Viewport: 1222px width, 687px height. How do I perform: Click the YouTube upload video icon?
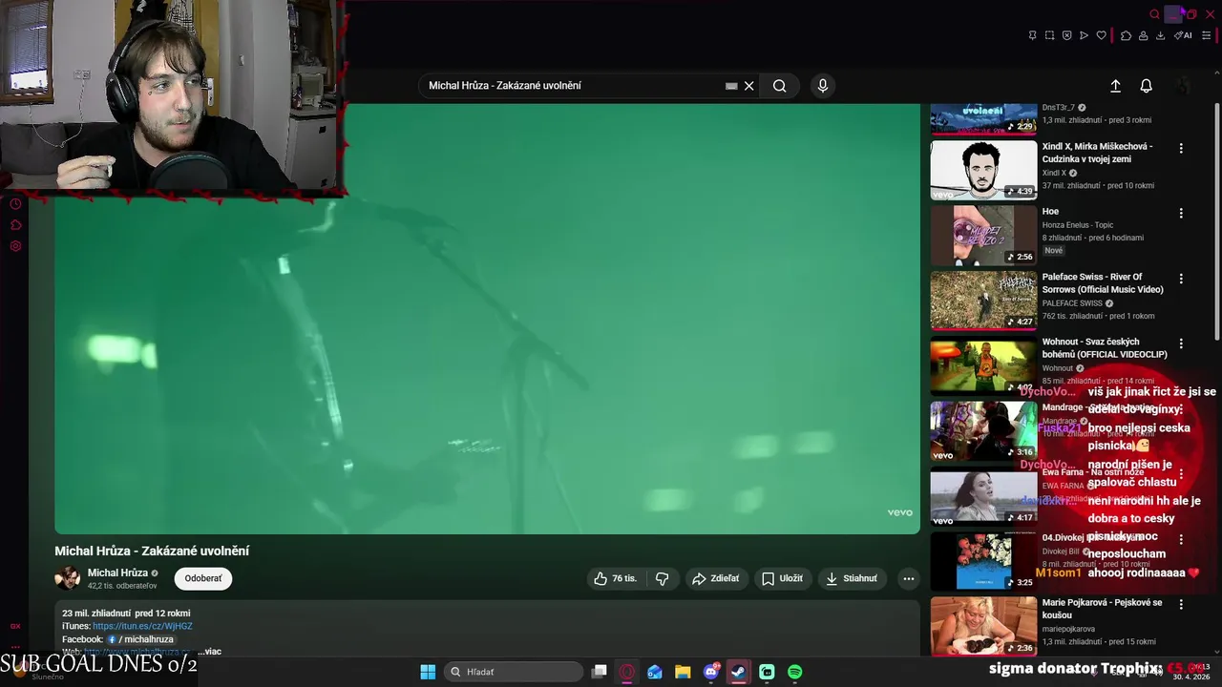pyautogui.click(x=1115, y=86)
